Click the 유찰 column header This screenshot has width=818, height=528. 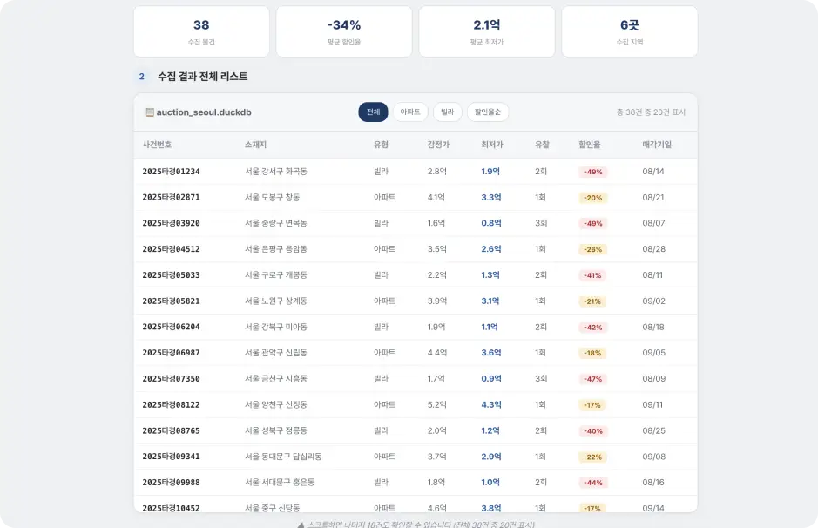(x=542, y=145)
